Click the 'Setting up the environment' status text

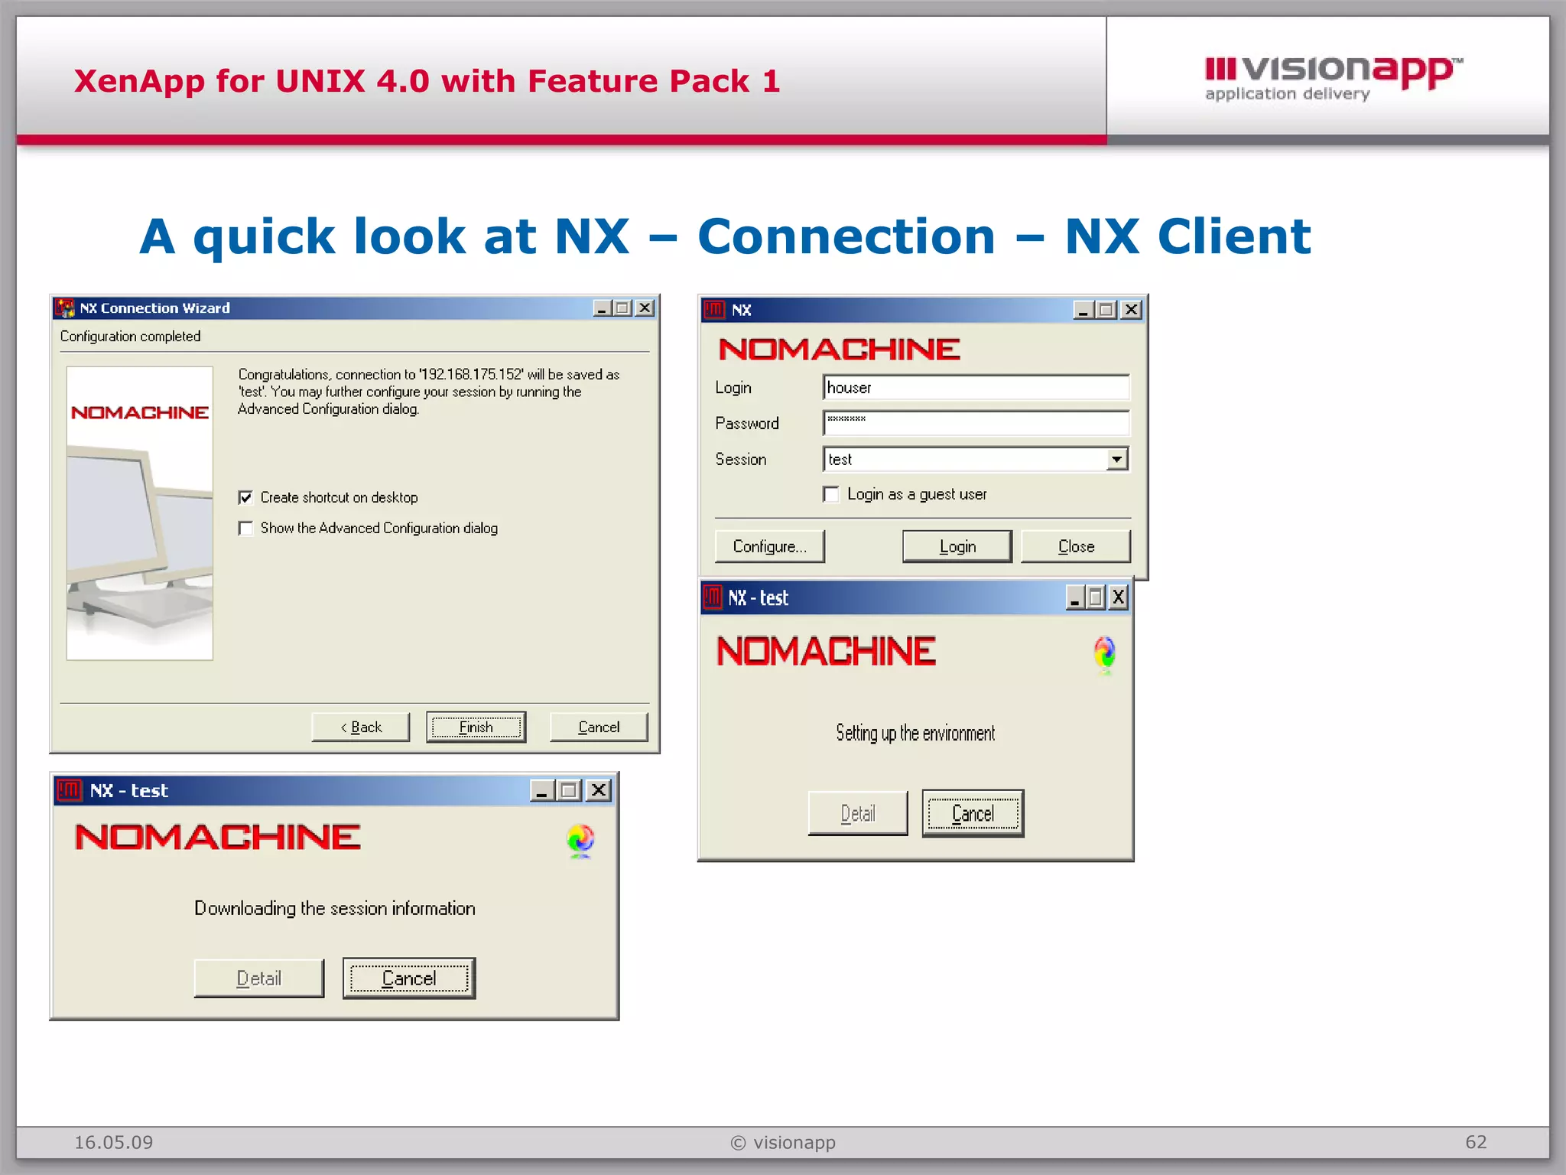(x=915, y=733)
